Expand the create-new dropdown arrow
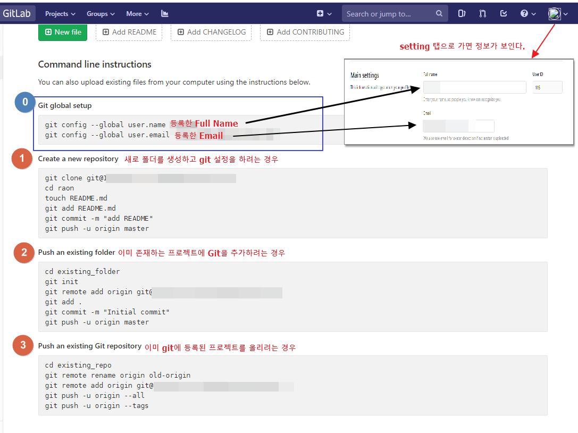Image resolution: width=578 pixels, height=433 pixels. point(330,14)
